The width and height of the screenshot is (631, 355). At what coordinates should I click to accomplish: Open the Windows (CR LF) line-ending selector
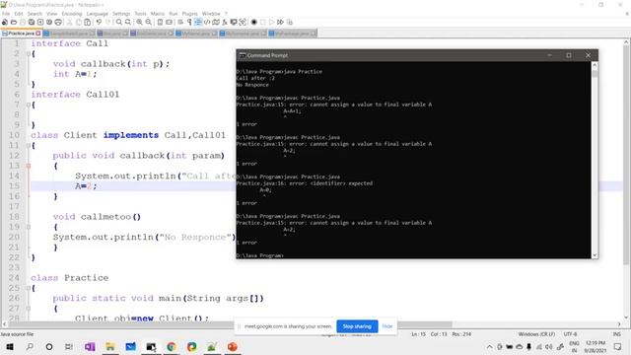[x=536, y=334]
